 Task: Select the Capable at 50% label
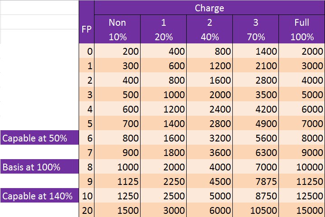[x=39, y=138]
